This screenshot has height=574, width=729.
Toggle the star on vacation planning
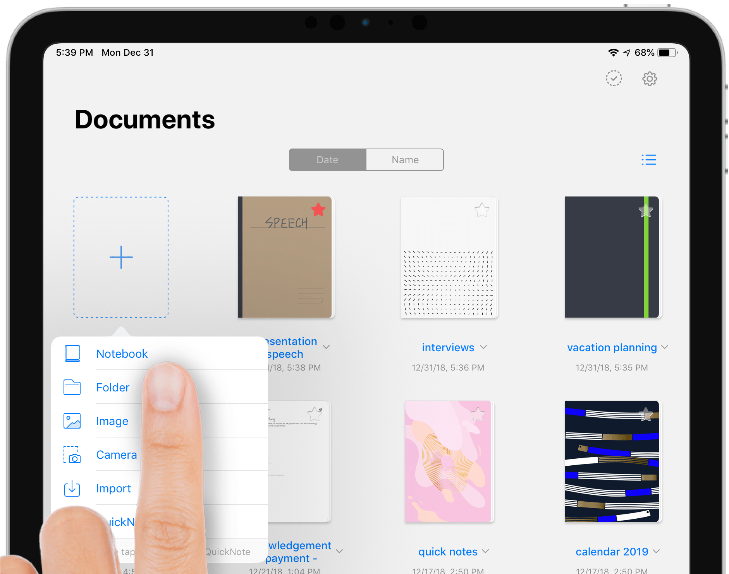click(x=645, y=210)
